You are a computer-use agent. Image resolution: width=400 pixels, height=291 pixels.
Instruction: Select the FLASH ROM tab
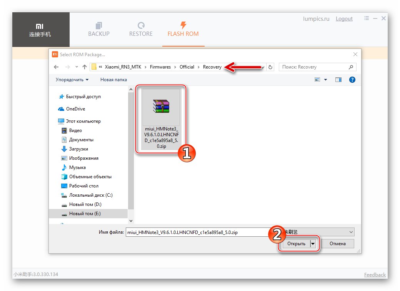click(x=183, y=29)
